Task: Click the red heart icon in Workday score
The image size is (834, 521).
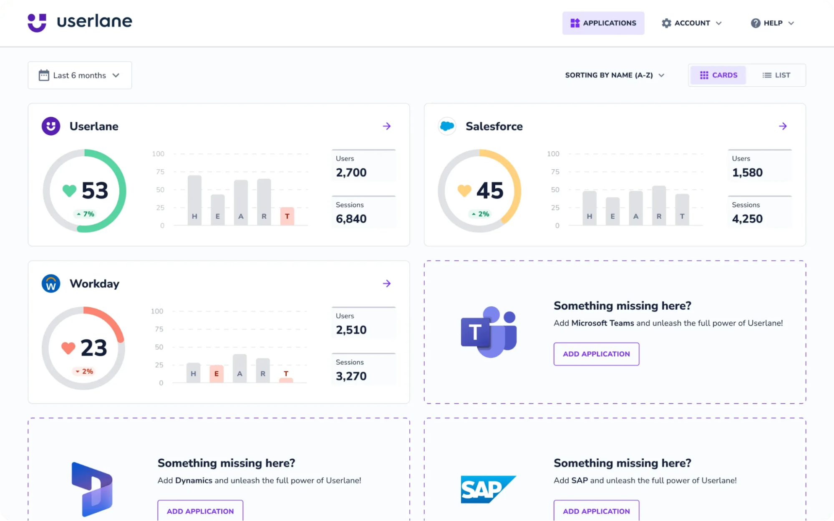Action: point(68,348)
